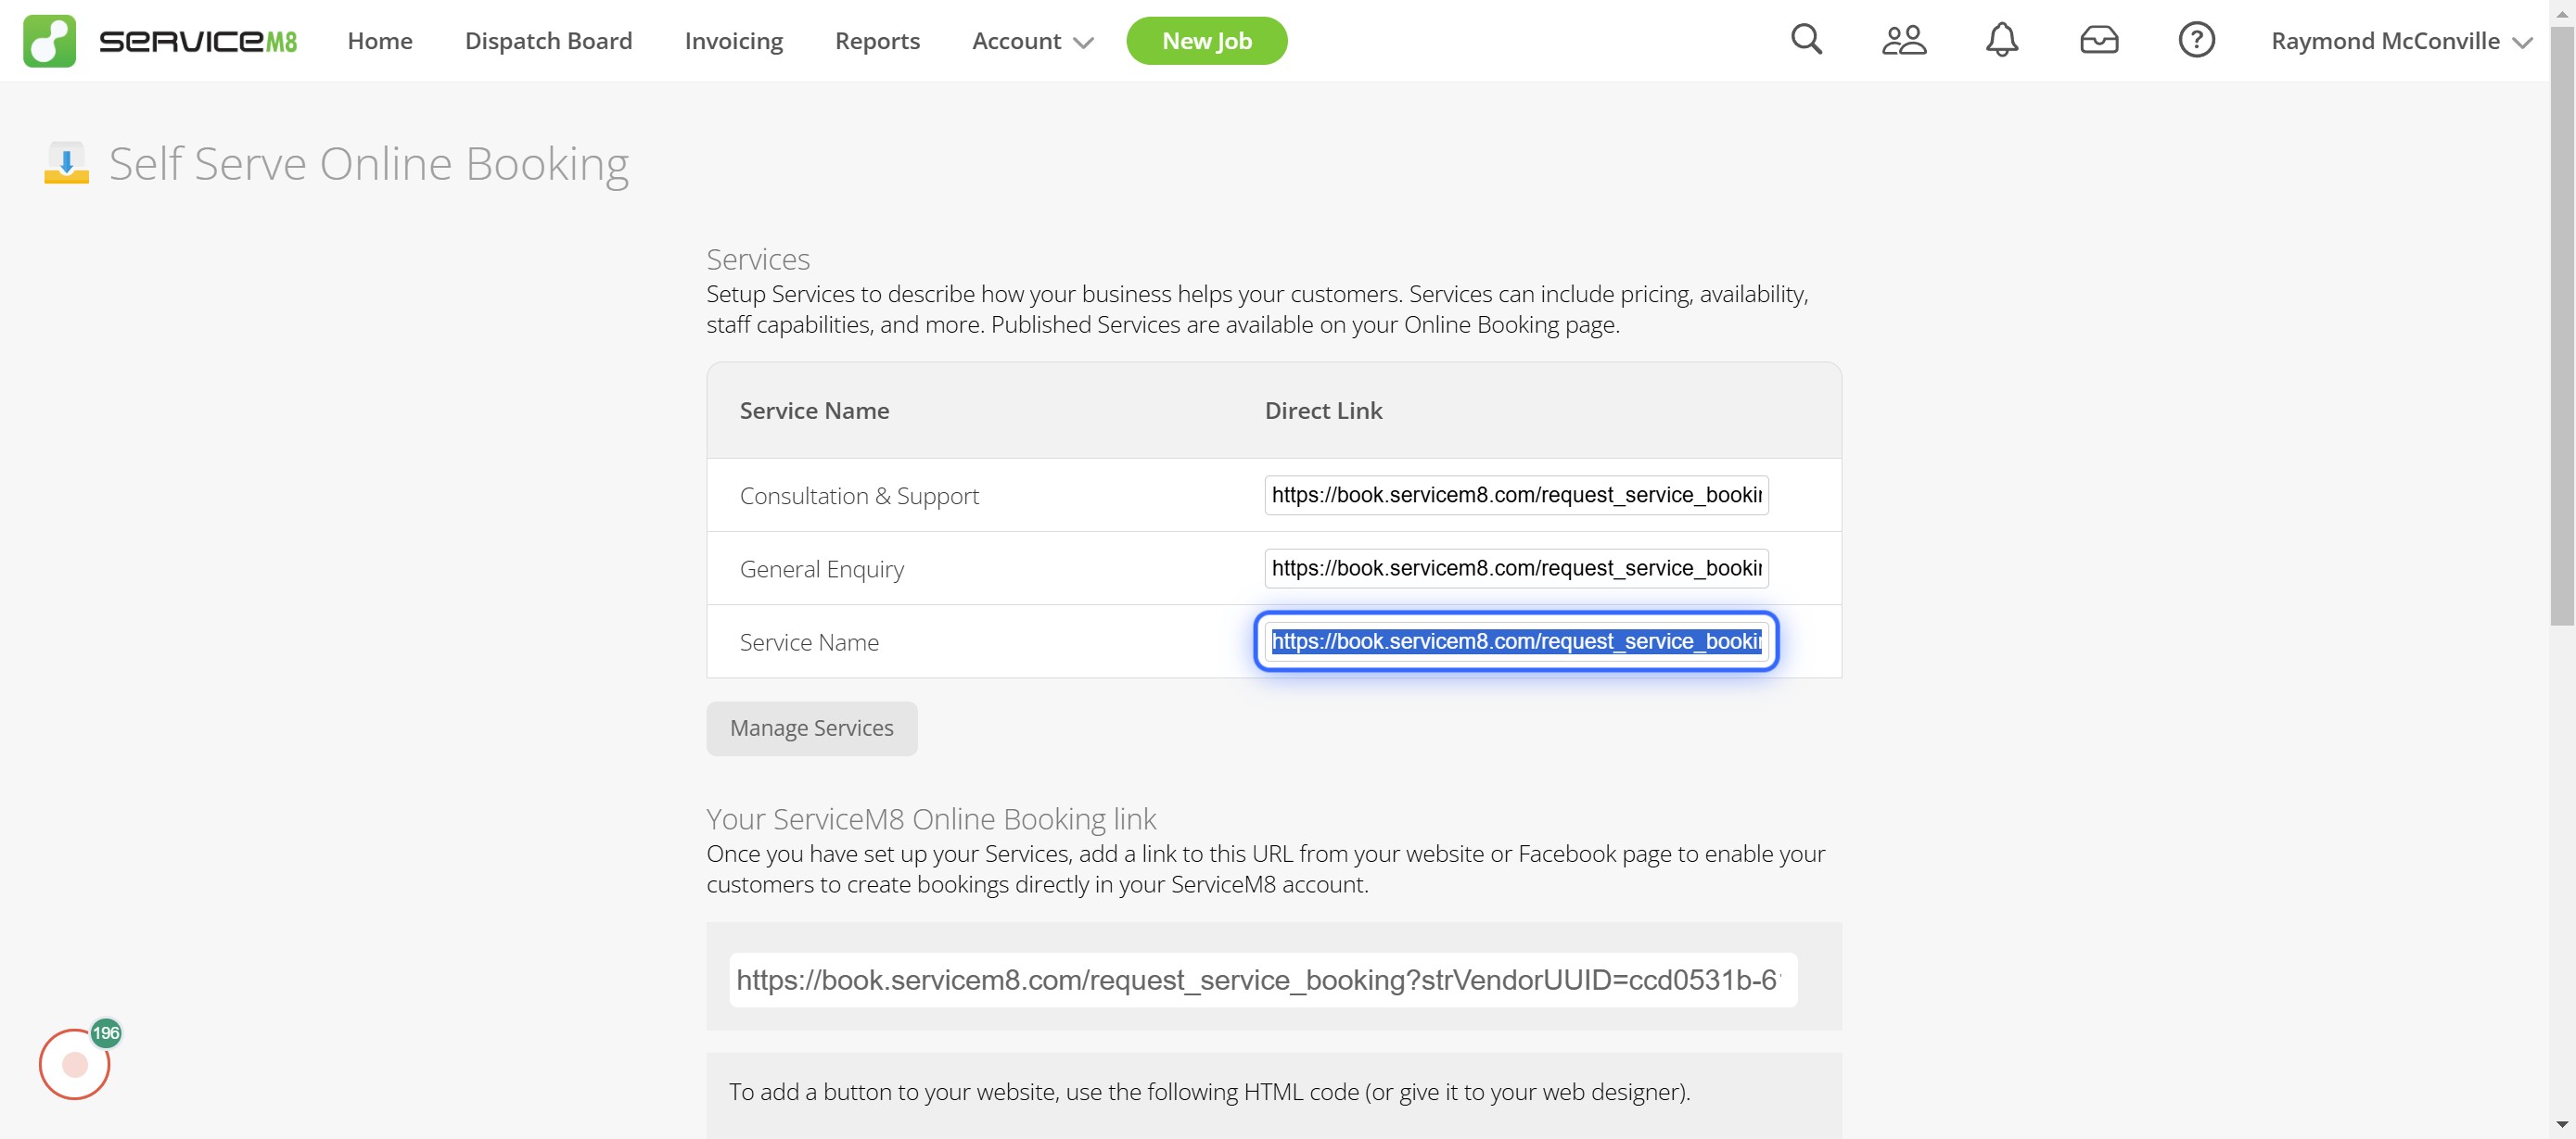Select the General Enquiry direct link field
Screen dimensions: 2576x1139
1515,568
